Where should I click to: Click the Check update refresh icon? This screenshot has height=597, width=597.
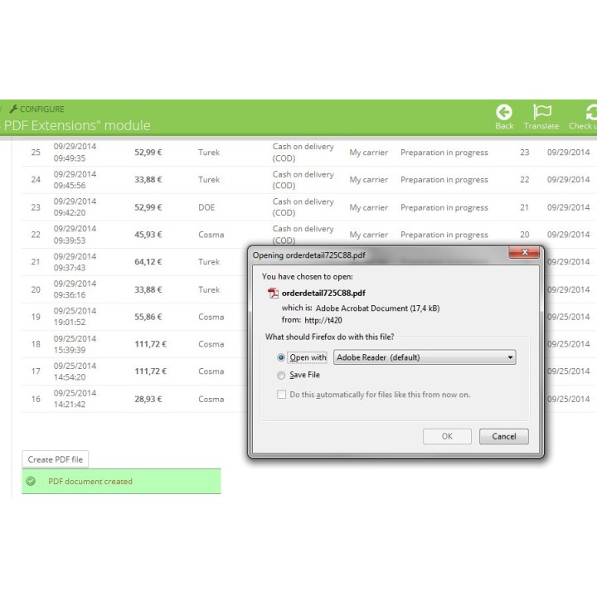pyautogui.click(x=591, y=112)
